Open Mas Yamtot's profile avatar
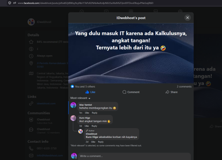 [73, 105]
